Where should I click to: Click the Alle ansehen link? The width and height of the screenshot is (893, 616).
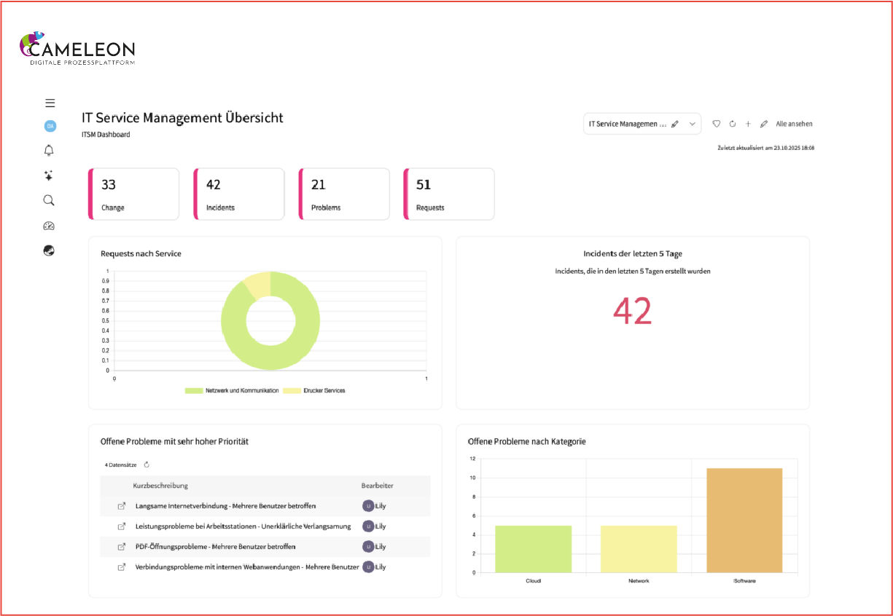point(794,125)
